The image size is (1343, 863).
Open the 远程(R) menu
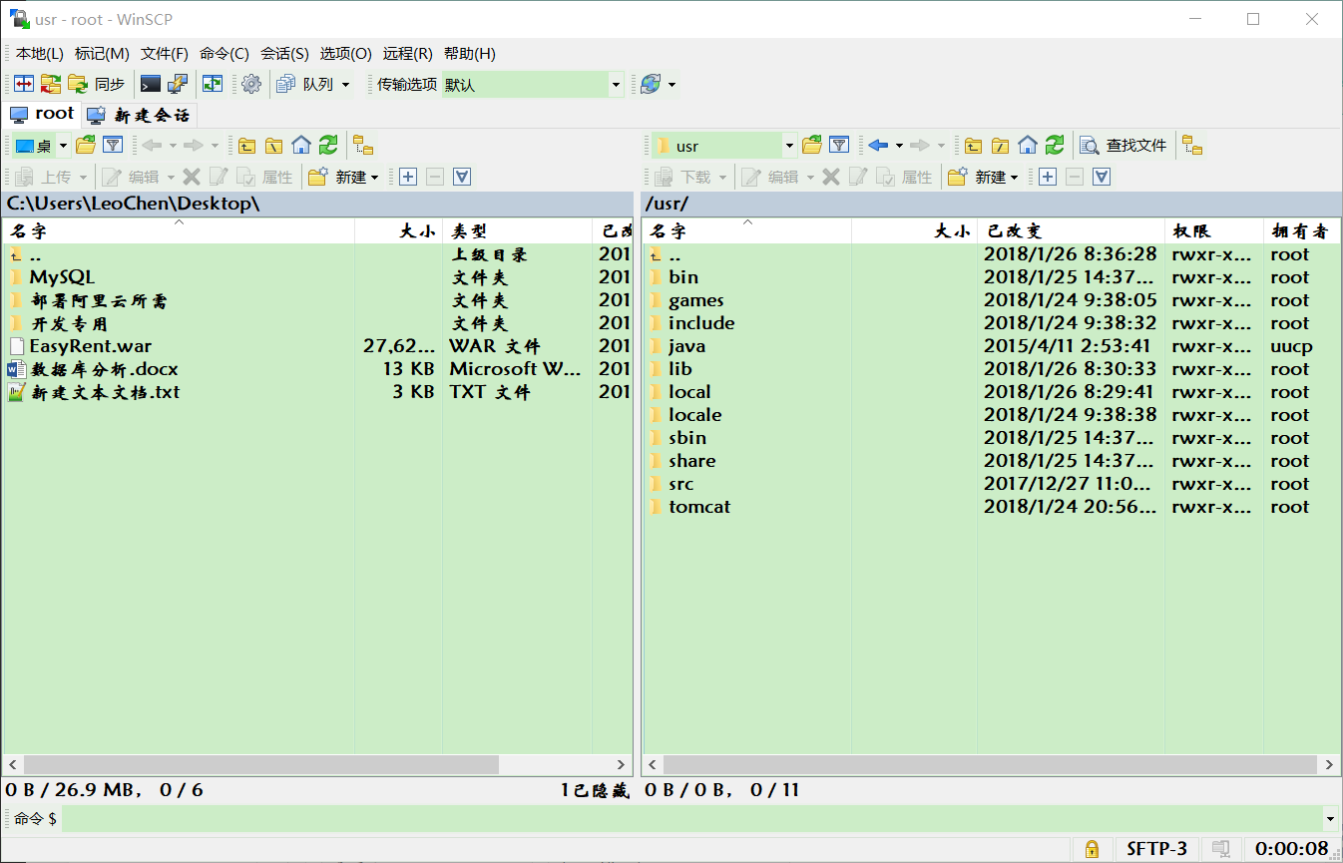tap(408, 54)
